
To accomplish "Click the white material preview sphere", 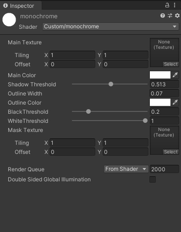I will (9, 20).
